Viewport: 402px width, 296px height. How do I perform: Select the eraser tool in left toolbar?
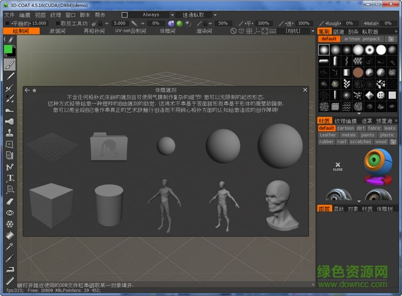[9, 201]
